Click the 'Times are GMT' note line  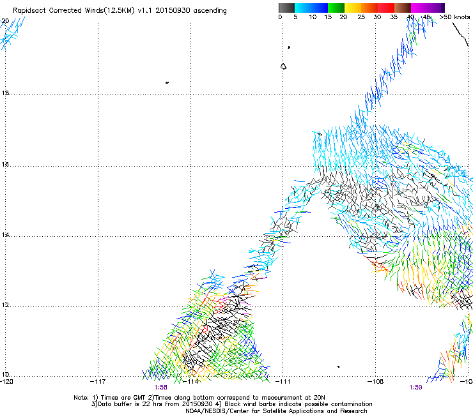coord(199,398)
